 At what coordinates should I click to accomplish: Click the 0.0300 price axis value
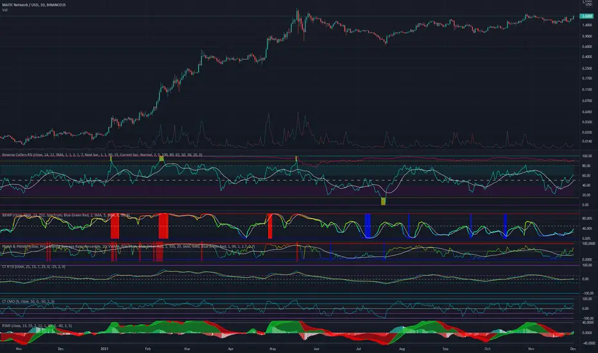coord(587,122)
